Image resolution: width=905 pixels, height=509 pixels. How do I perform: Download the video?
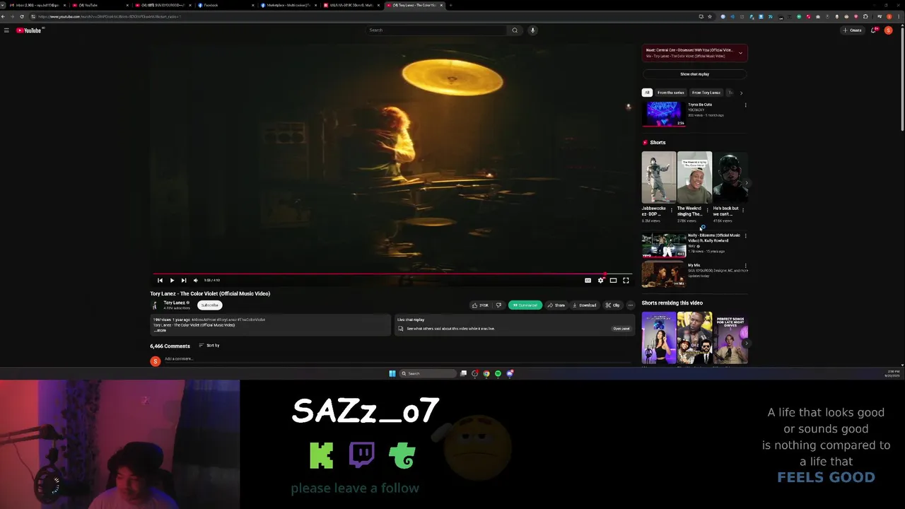point(585,305)
